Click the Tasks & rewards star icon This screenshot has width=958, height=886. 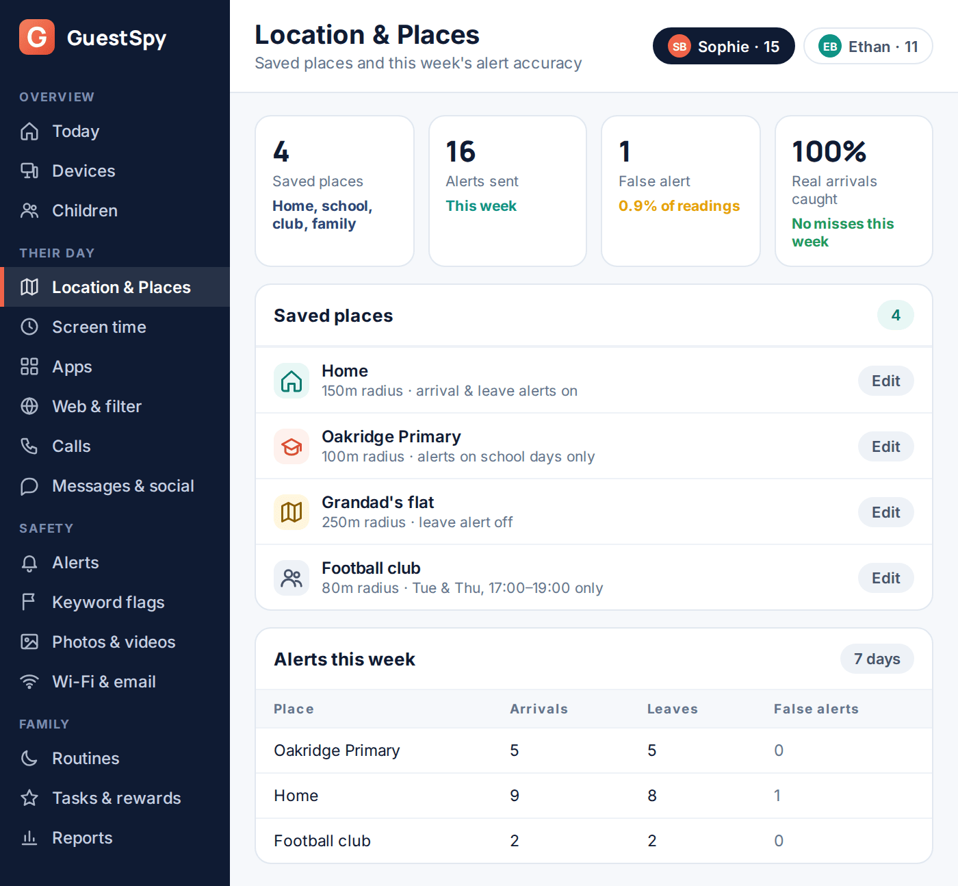pos(29,798)
